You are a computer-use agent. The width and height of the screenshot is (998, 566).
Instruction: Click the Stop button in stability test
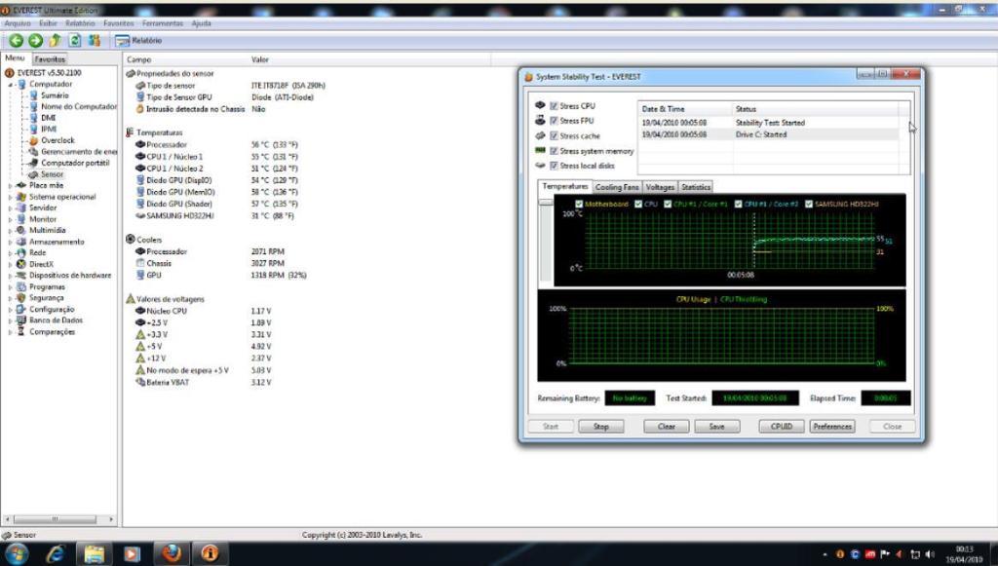click(x=601, y=427)
